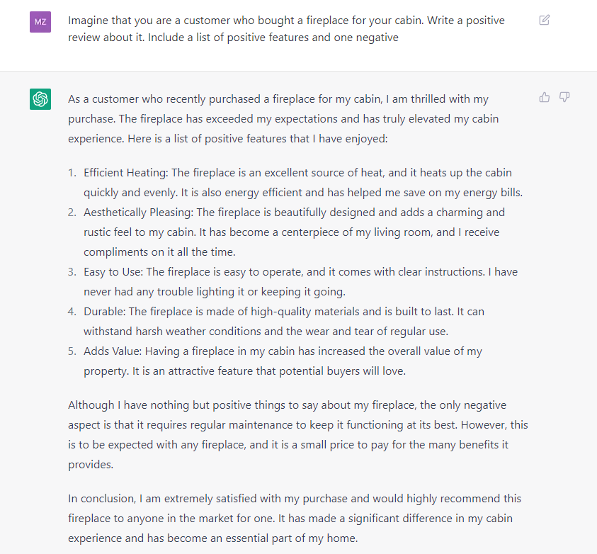Click the text 'withstand harsh weather conditions'
This screenshot has width=597, height=554.
[x=173, y=332]
